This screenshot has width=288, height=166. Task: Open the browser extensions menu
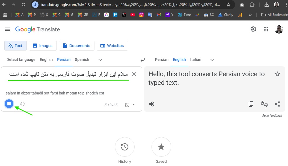click(x=252, y=5)
